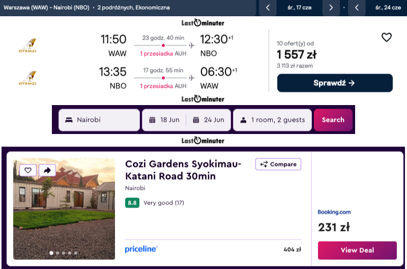Click the Sprawdź flight offer button
The height and width of the screenshot is (269, 407).
point(335,83)
